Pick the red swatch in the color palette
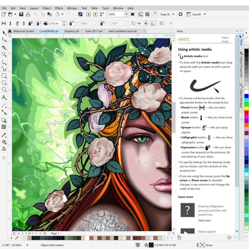The image size is (249, 249). tap(246, 112)
